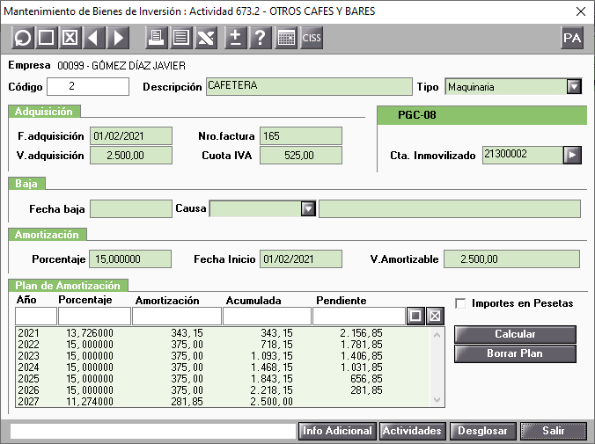The width and height of the screenshot is (595, 444).
Task: Select the 2024 row in amortization plan
Action: pyautogui.click(x=224, y=367)
